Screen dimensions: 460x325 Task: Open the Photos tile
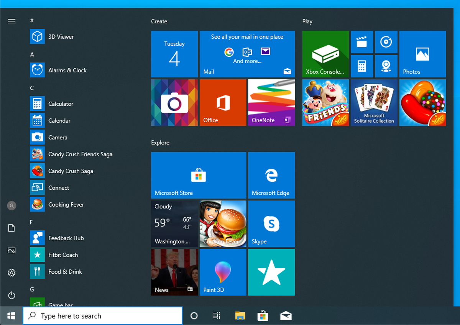point(422,54)
